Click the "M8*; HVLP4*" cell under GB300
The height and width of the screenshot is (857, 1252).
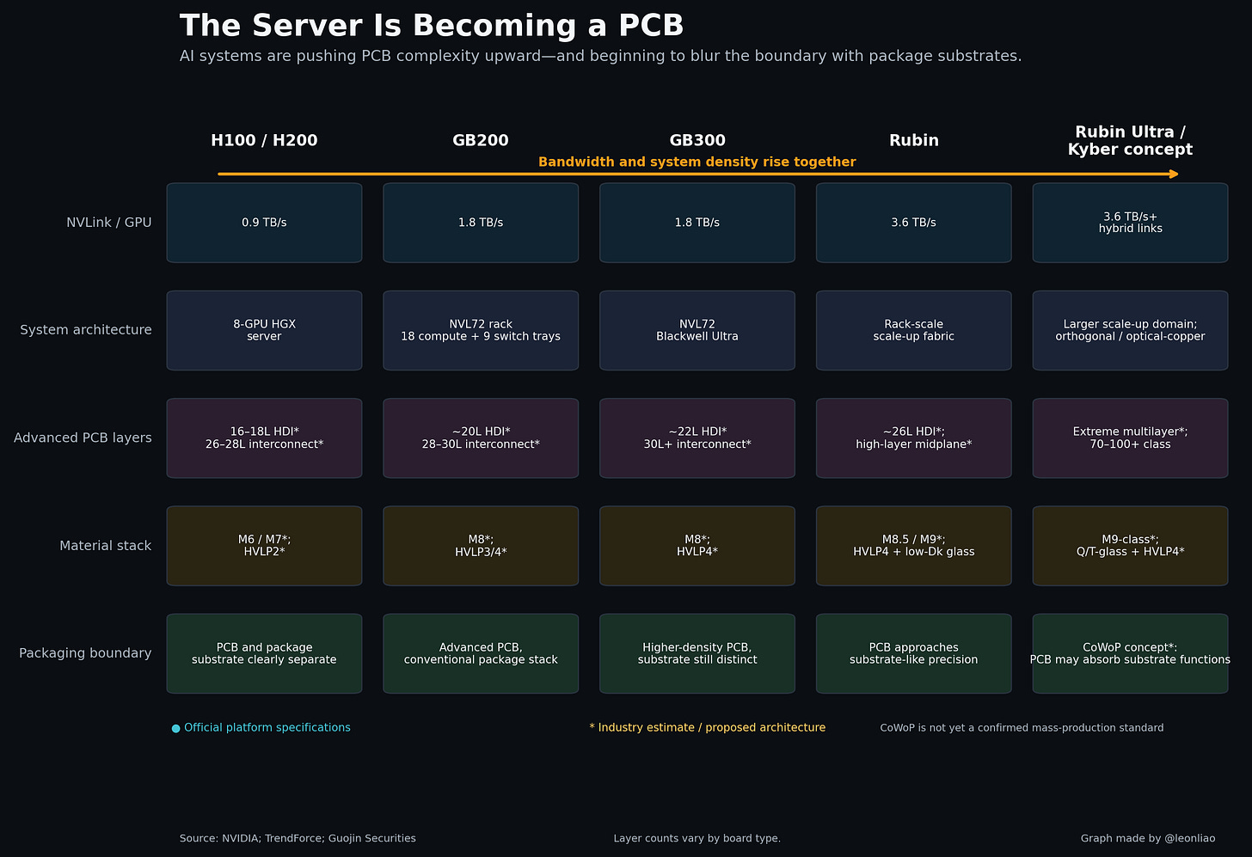(x=697, y=546)
